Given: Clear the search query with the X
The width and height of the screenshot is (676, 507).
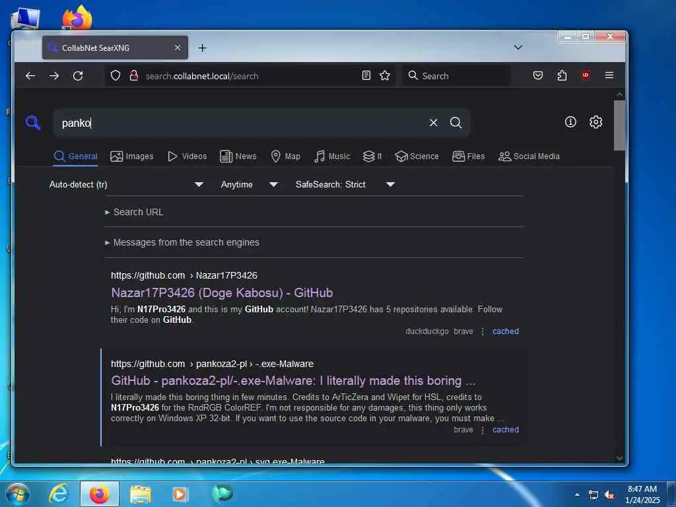Looking at the screenshot, I should (x=433, y=123).
